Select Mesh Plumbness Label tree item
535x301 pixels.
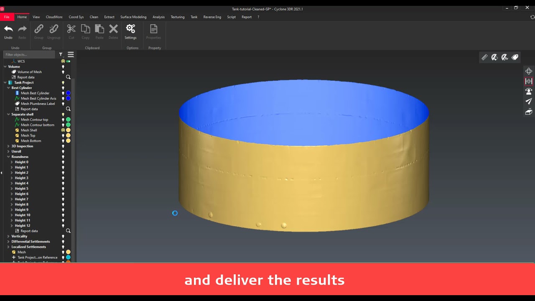coord(38,104)
